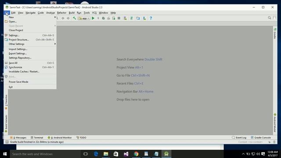
Task: Choose Project Structure... menu entry
Action: 30,39
